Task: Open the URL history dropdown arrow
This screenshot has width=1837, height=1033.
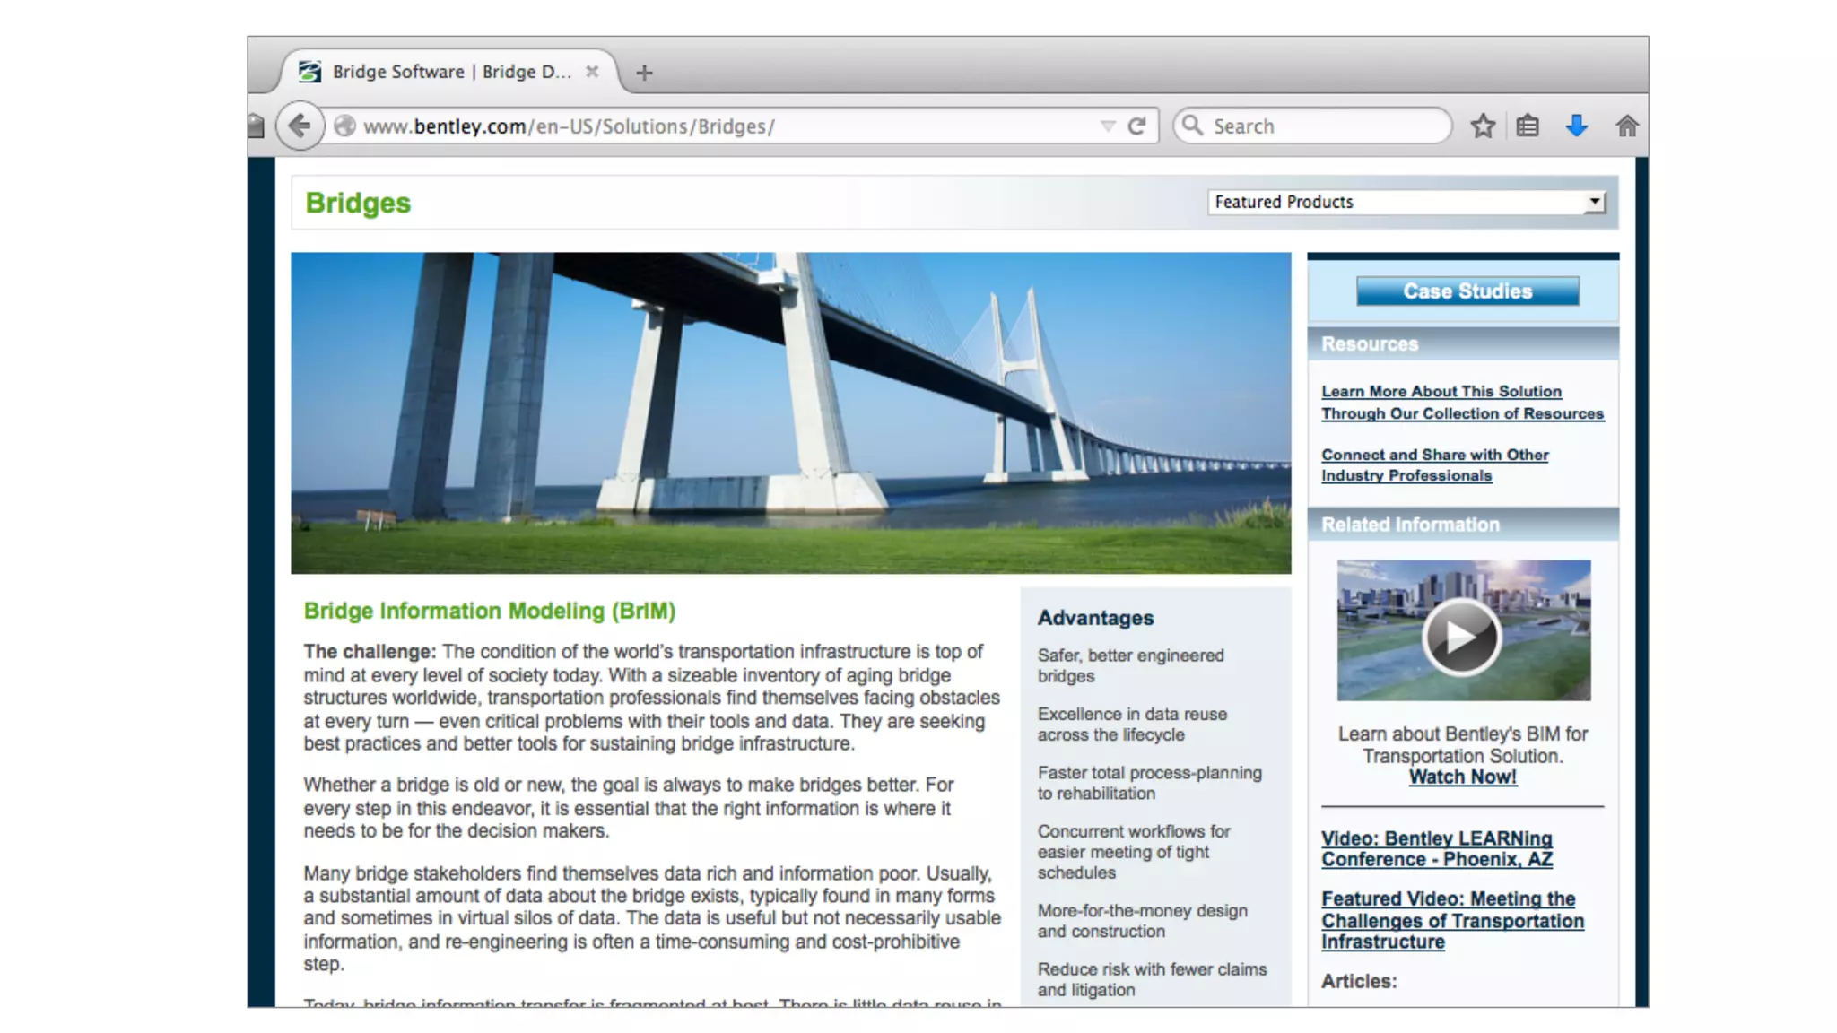Action: (1108, 126)
